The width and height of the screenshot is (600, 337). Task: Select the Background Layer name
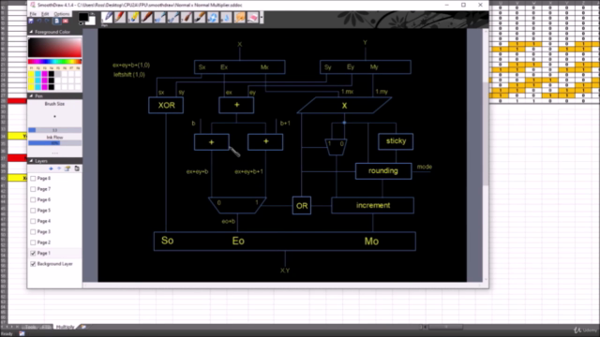[x=54, y=264]
